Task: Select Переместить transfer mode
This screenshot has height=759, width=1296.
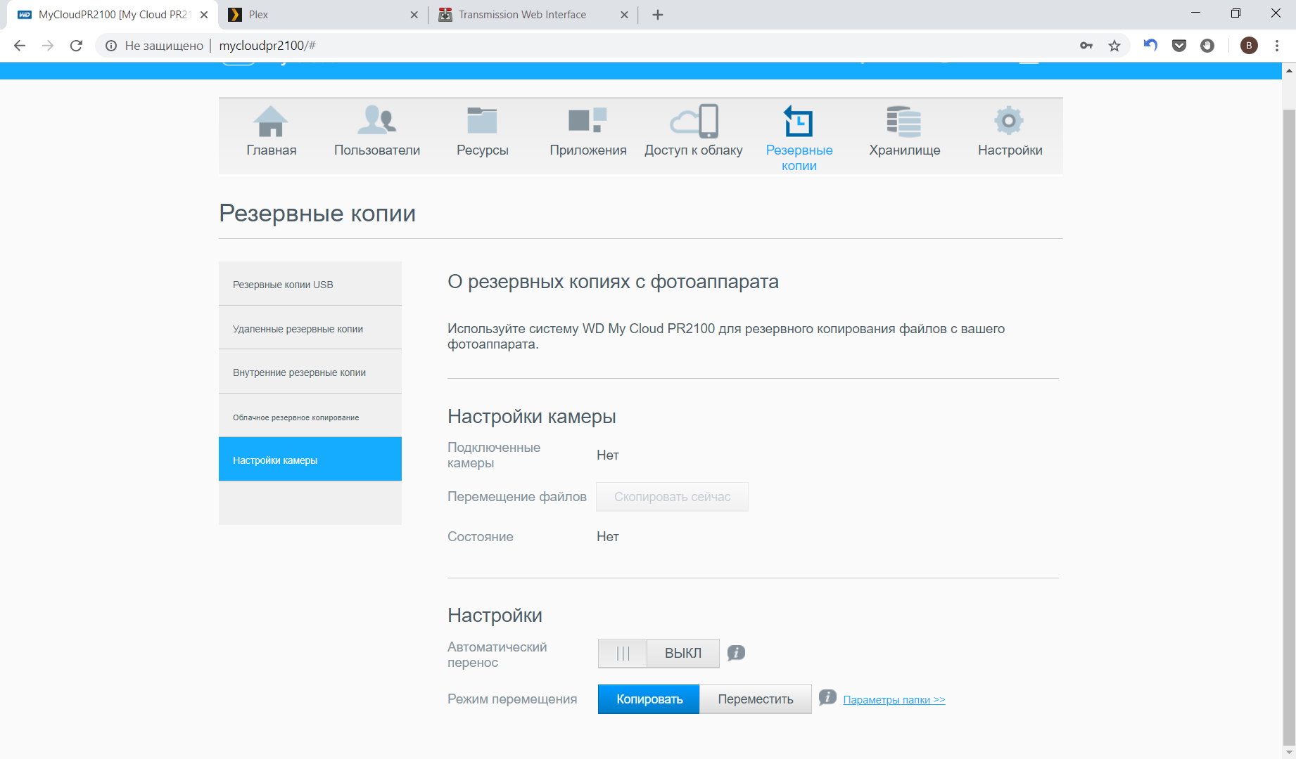Action: (756, 699)
